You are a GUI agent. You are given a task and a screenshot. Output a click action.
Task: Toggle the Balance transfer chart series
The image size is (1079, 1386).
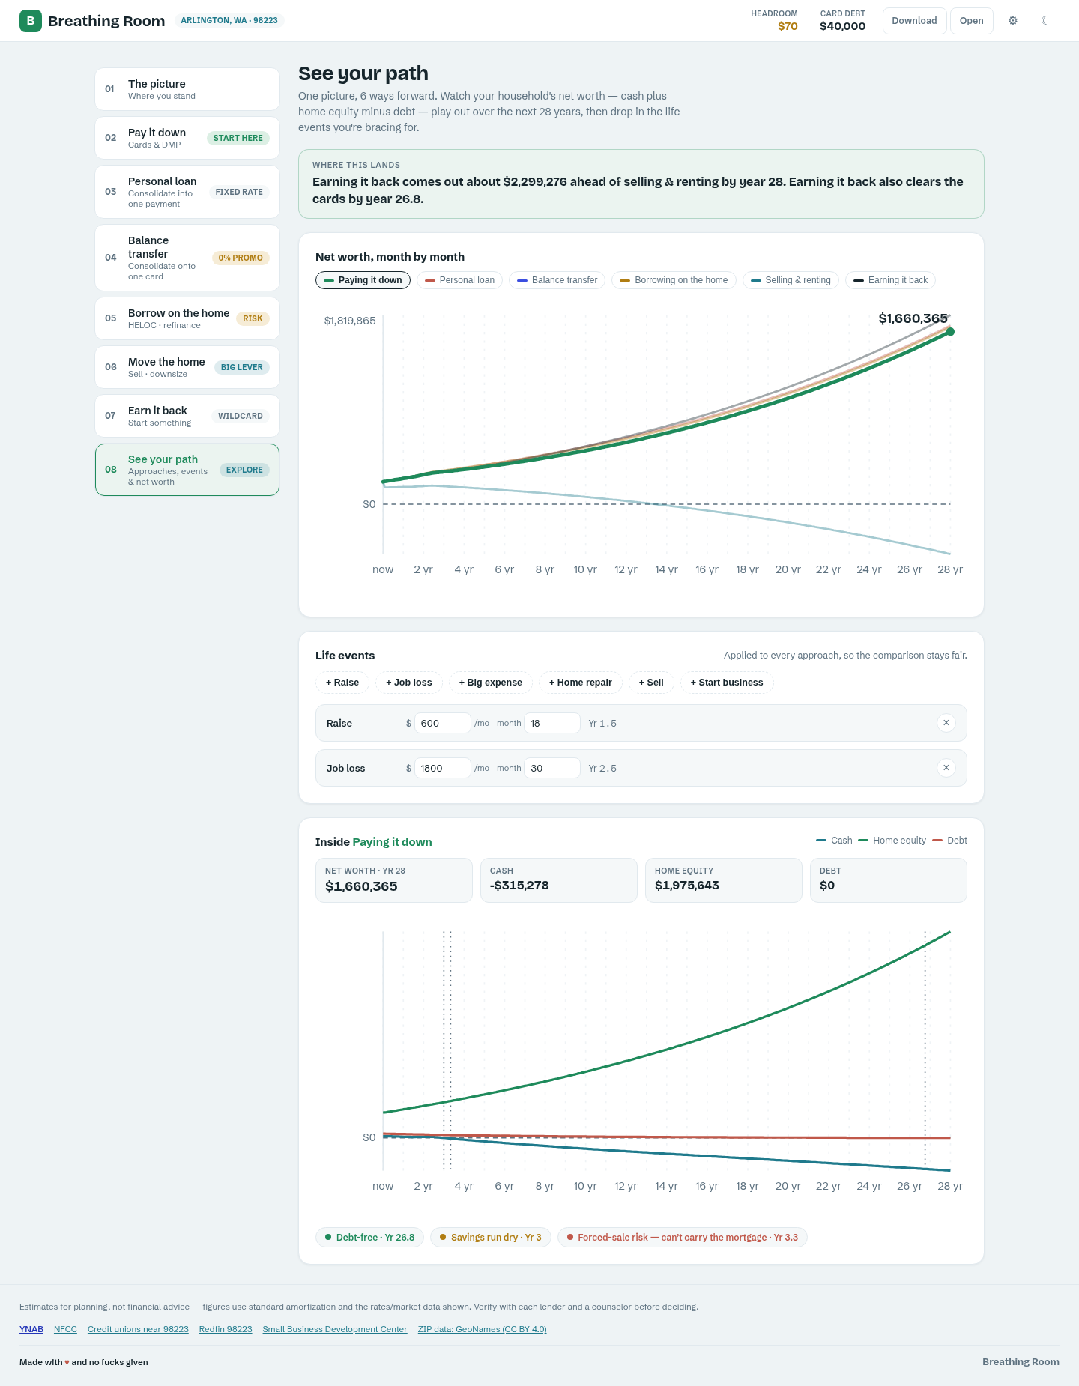click(x=557, y=280)
